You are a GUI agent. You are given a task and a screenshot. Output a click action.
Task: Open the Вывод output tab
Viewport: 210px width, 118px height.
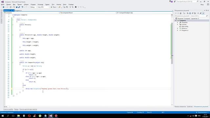pos(16,109)
